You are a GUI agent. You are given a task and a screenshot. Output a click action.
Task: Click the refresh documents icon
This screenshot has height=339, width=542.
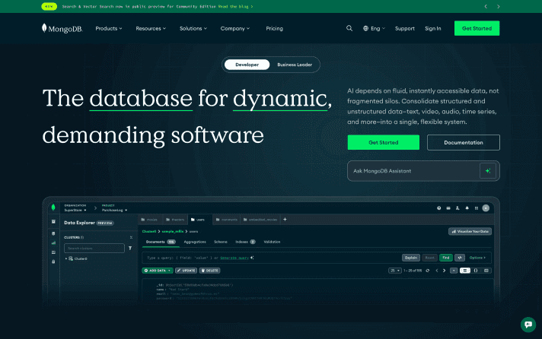click(x=428, y=271)
